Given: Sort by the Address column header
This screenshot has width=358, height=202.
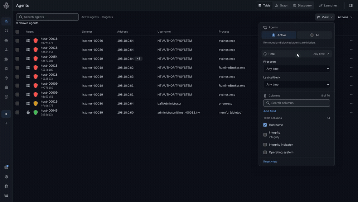Looking at the screenshot, I should coord(122,32).
